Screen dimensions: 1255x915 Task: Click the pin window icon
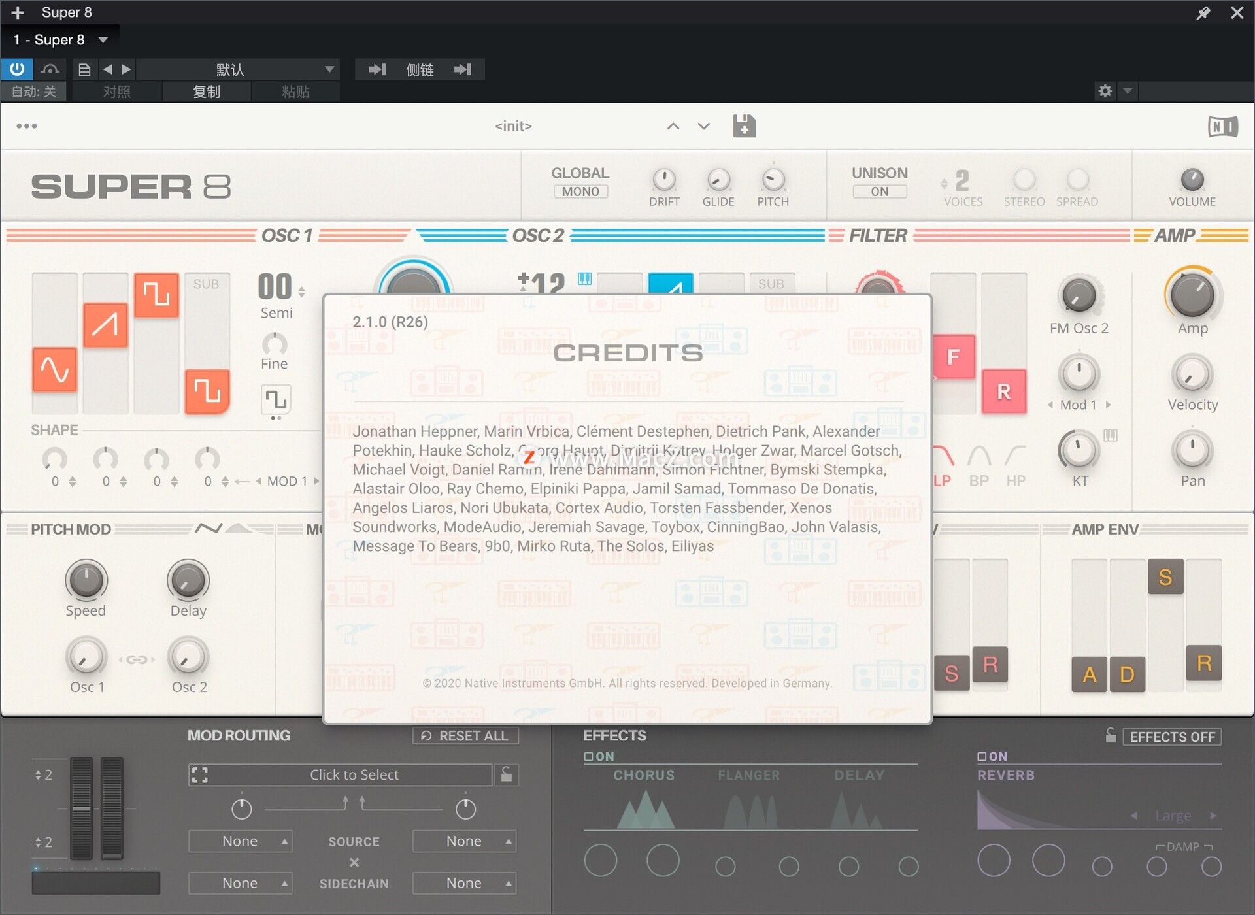[1203, 13]
